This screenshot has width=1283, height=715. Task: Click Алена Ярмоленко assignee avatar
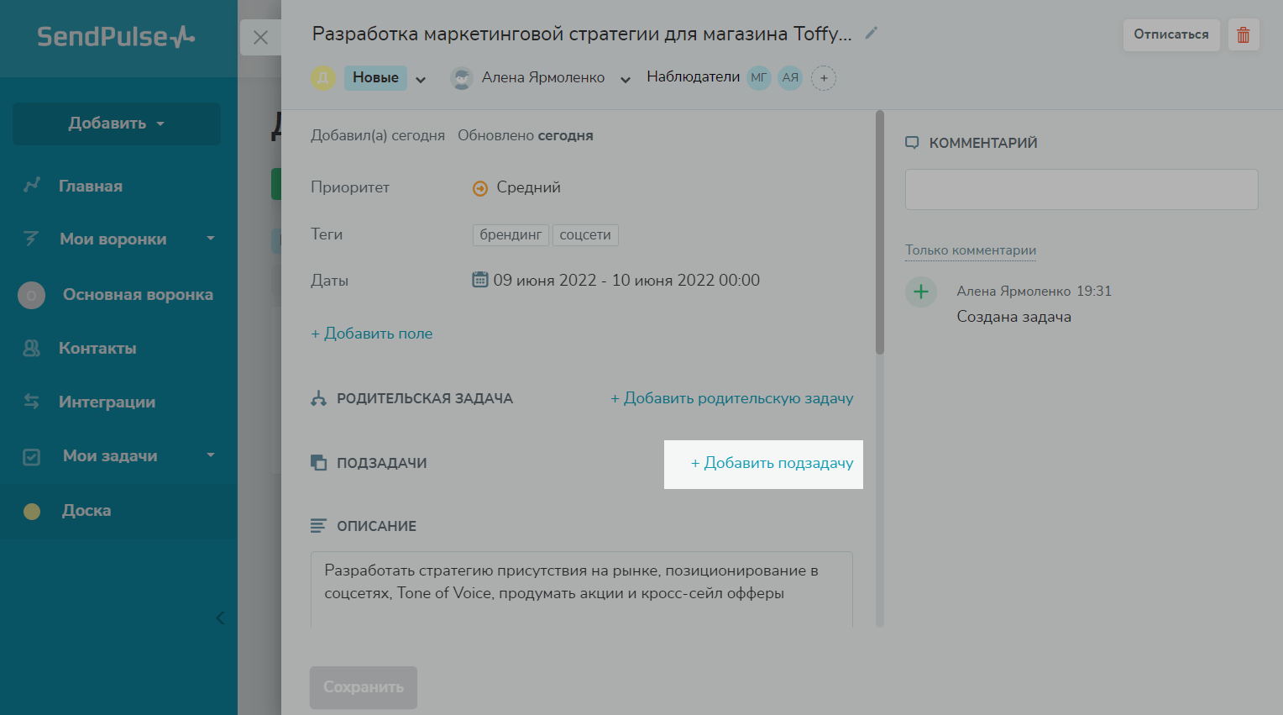(462, 78)
